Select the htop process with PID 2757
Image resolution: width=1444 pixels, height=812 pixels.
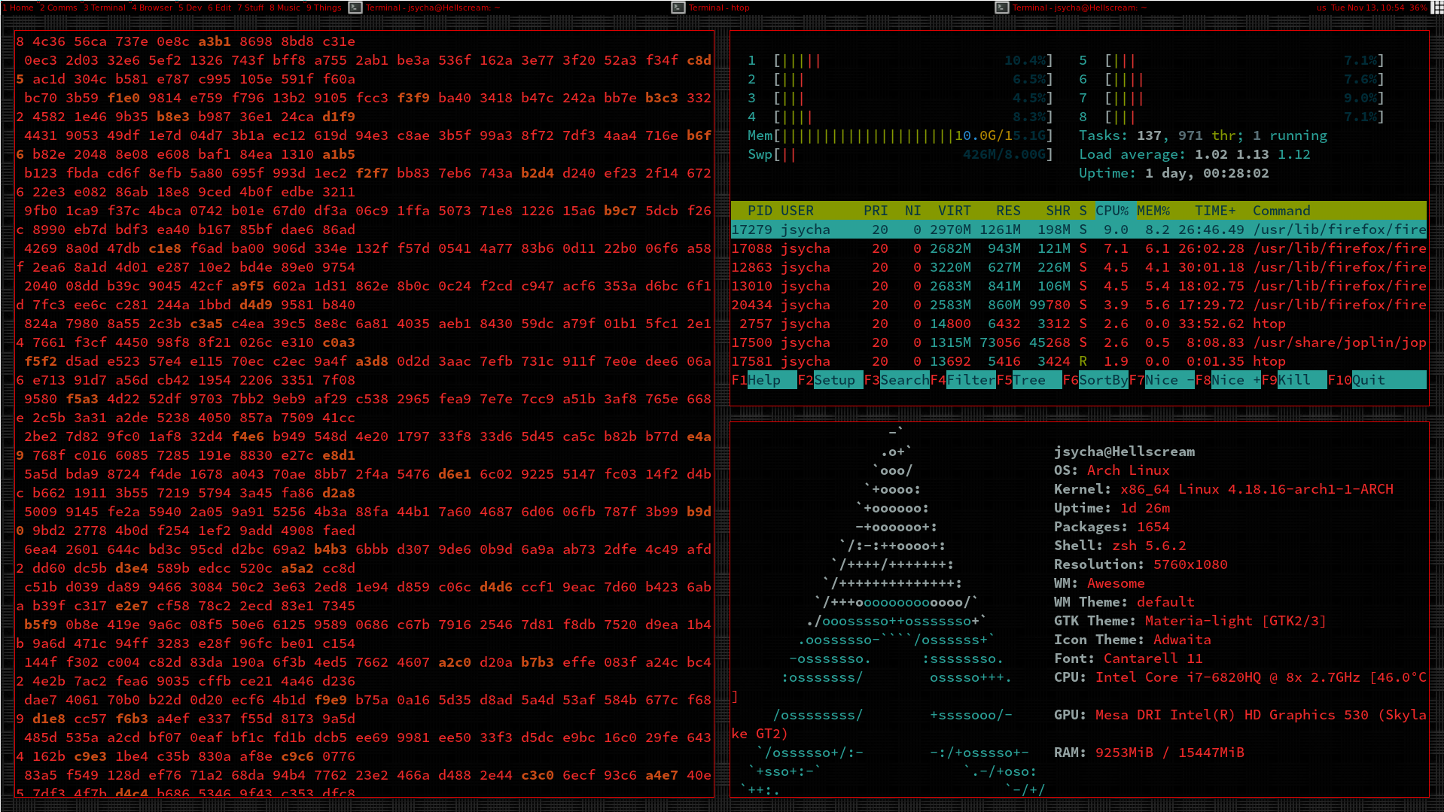click(x=1079, y=324)
